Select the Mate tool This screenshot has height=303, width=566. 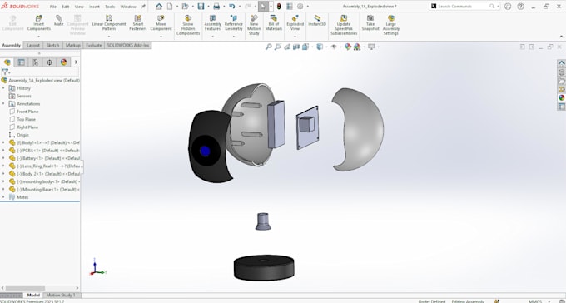pos(58,21)
